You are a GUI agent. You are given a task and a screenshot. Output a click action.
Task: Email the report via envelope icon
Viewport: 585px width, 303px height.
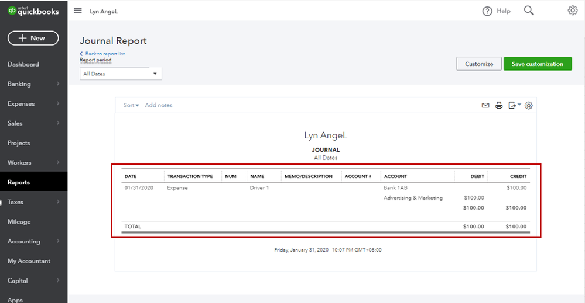(485, 105)
